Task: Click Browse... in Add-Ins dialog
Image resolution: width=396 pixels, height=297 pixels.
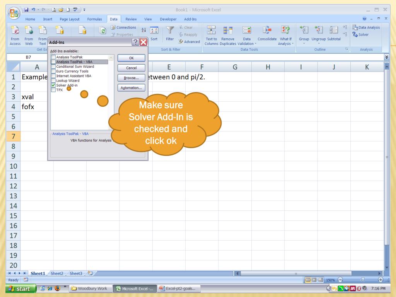Action: [131, 78]
